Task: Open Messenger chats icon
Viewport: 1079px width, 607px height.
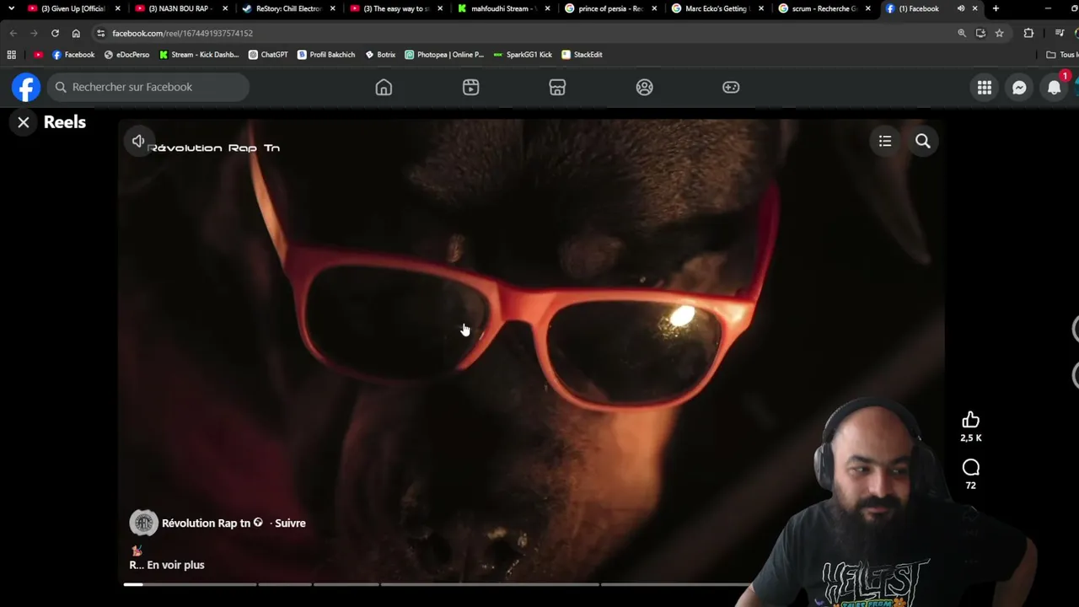Action: [x=1019, y=88]
